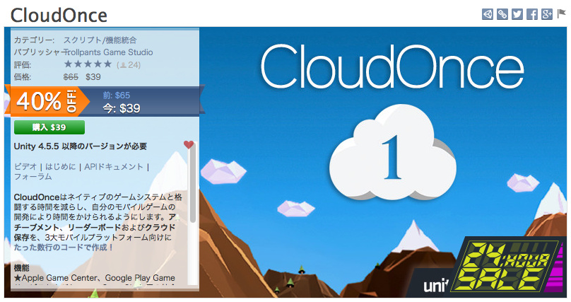Screen dimensions: 571x302
Task: Click the 前: $65 previous price text
Action: (117, 95)
